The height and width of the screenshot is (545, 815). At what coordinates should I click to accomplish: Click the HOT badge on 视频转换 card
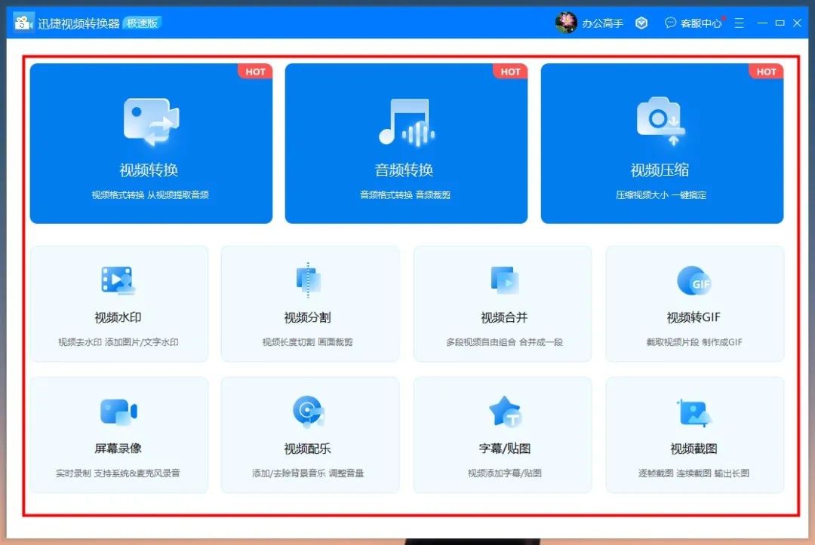tap(256, 72)
